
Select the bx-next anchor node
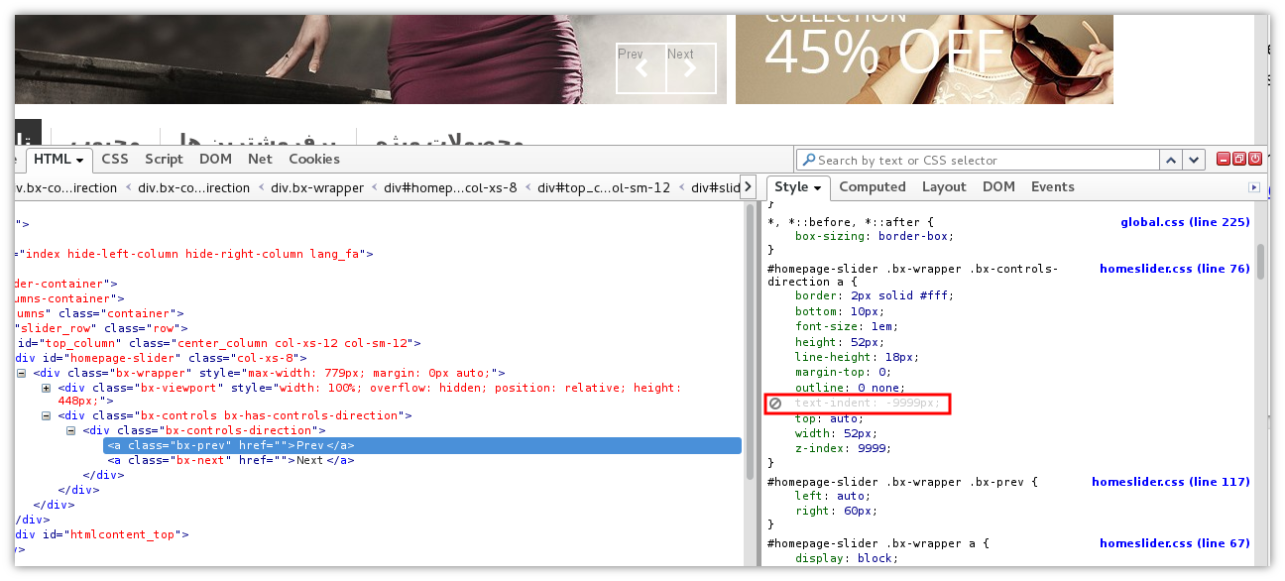coord(231,460)
